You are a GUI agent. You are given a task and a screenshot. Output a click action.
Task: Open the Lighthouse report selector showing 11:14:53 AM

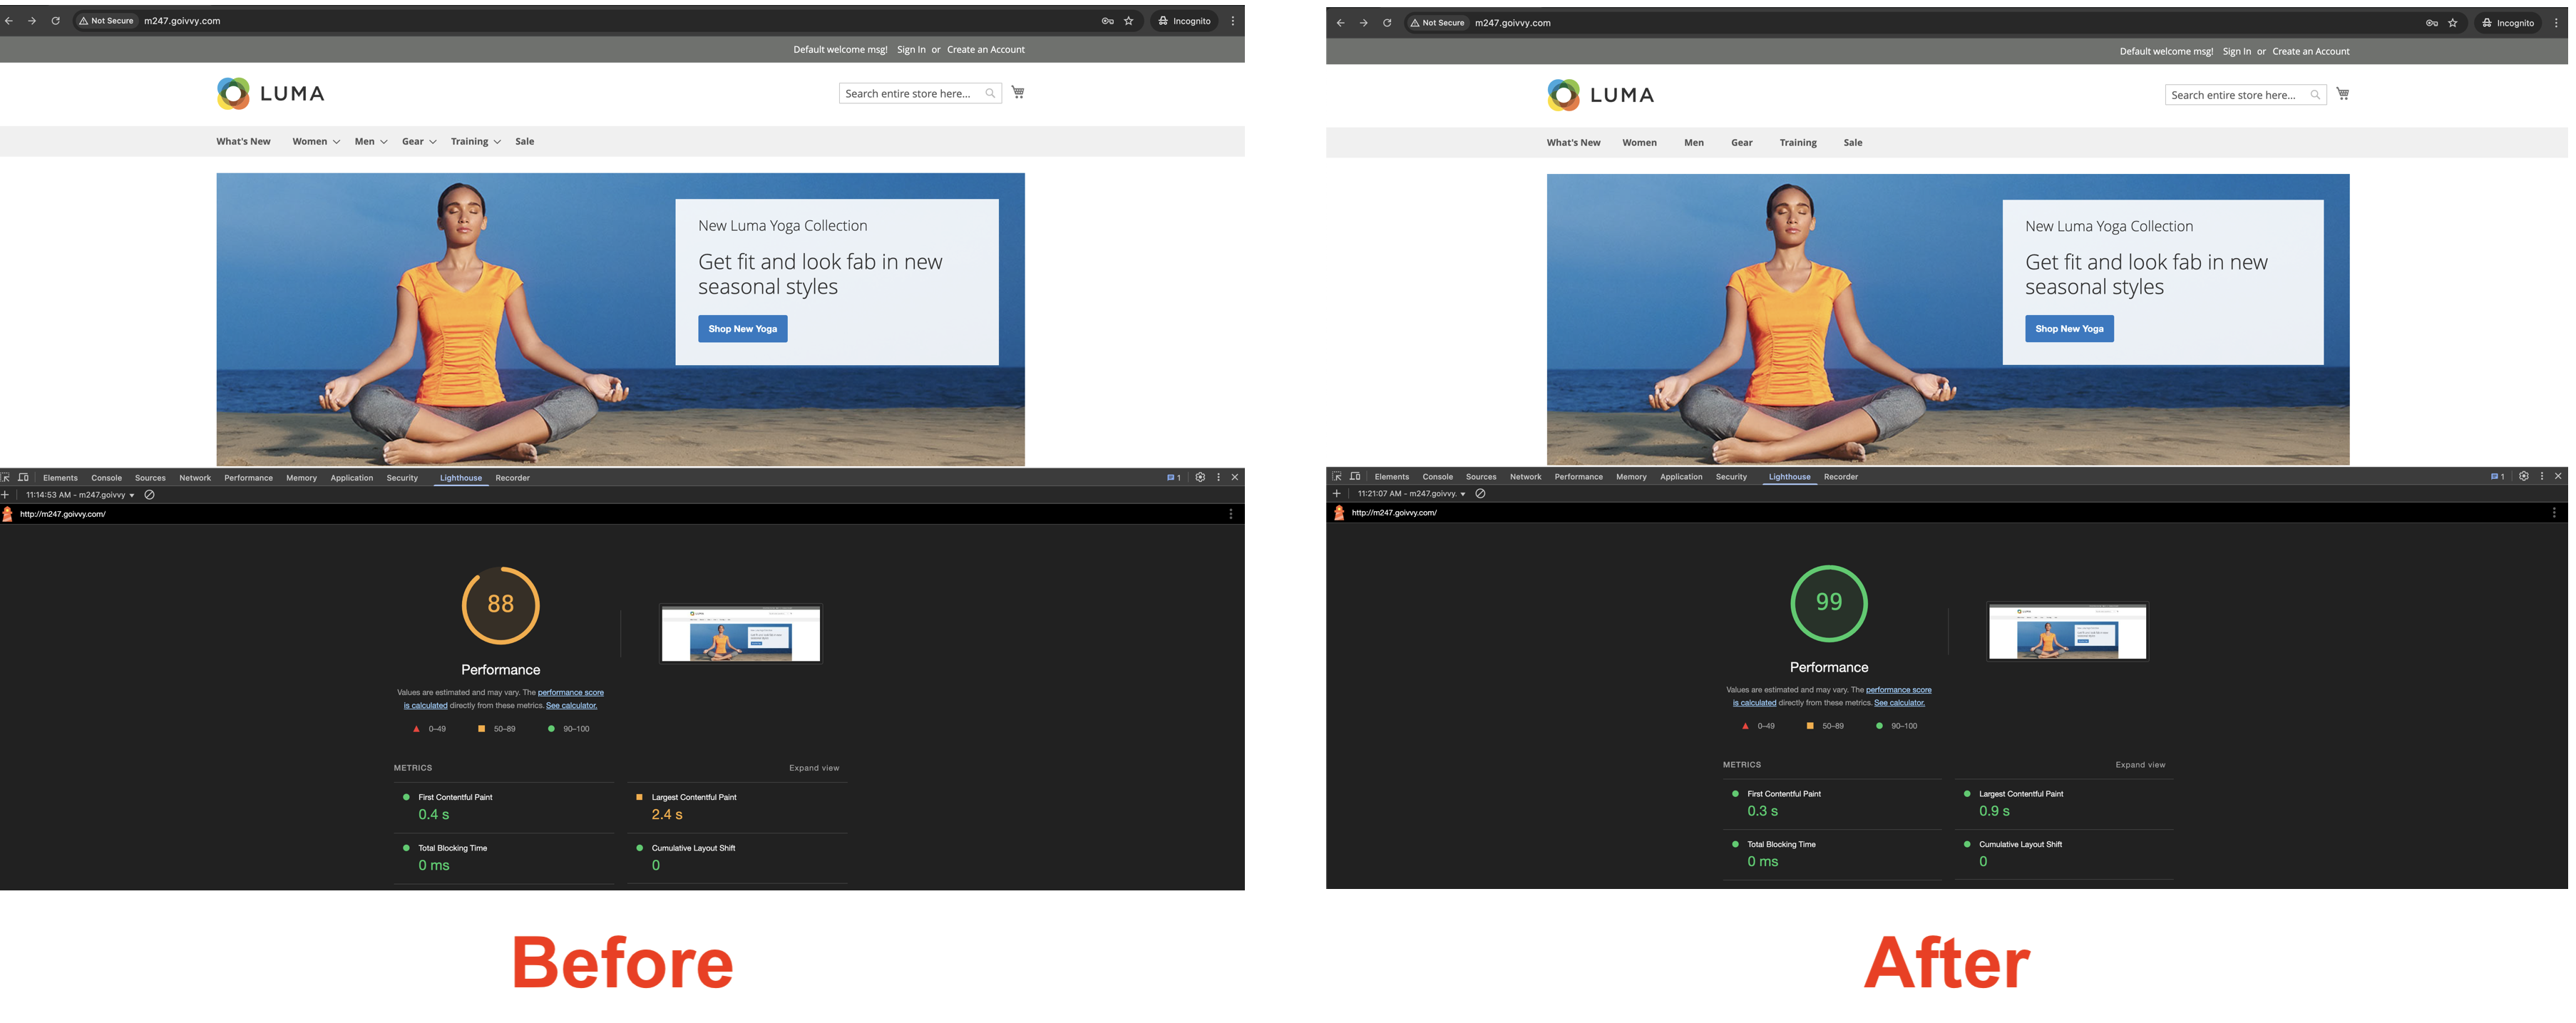click(x=85, y=494)
